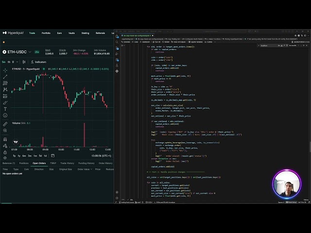Screen dimensions: 311x233
Task: Switch to the Open Orders tab
Action: [39, 163]
